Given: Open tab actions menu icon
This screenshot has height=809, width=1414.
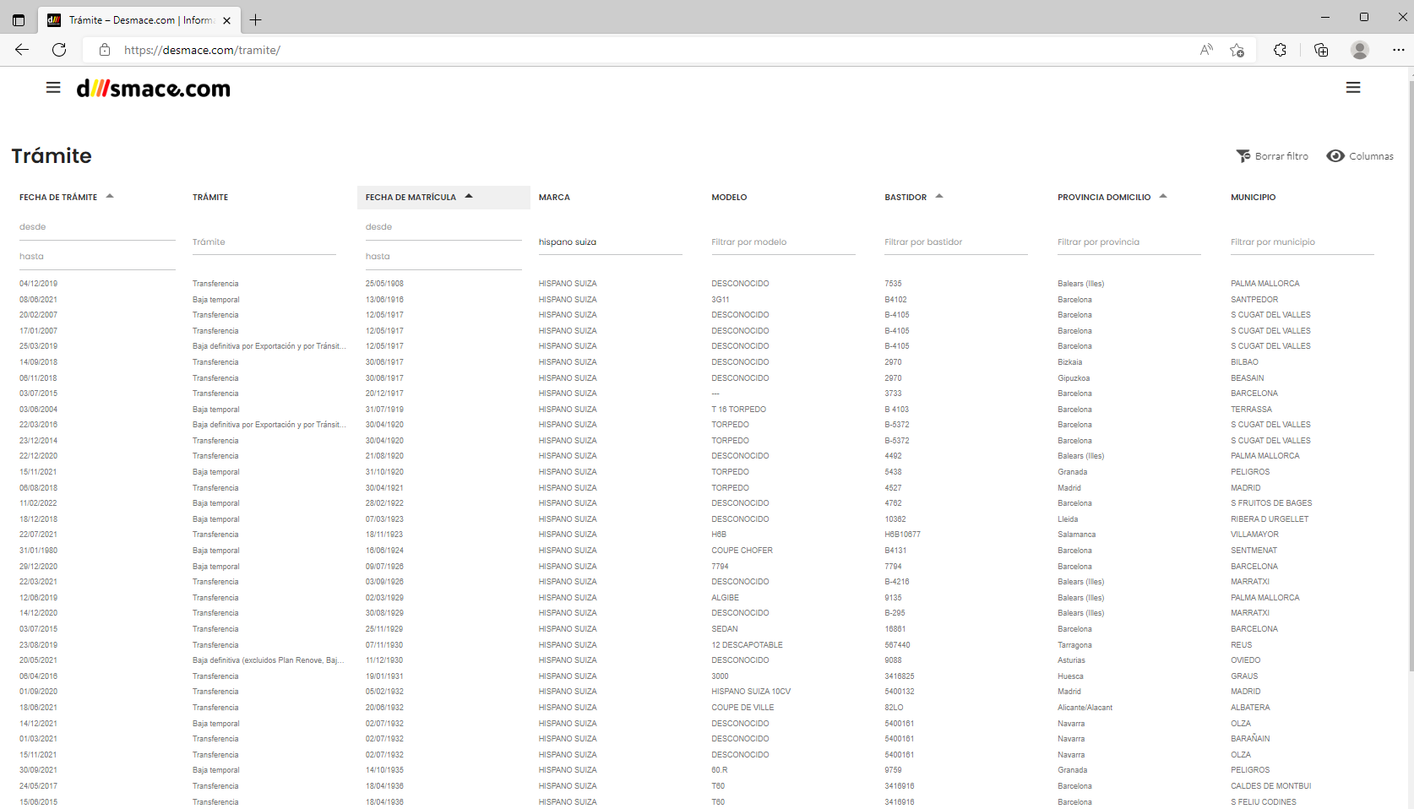Looking at the screenshot, I should tap(19, 20).
